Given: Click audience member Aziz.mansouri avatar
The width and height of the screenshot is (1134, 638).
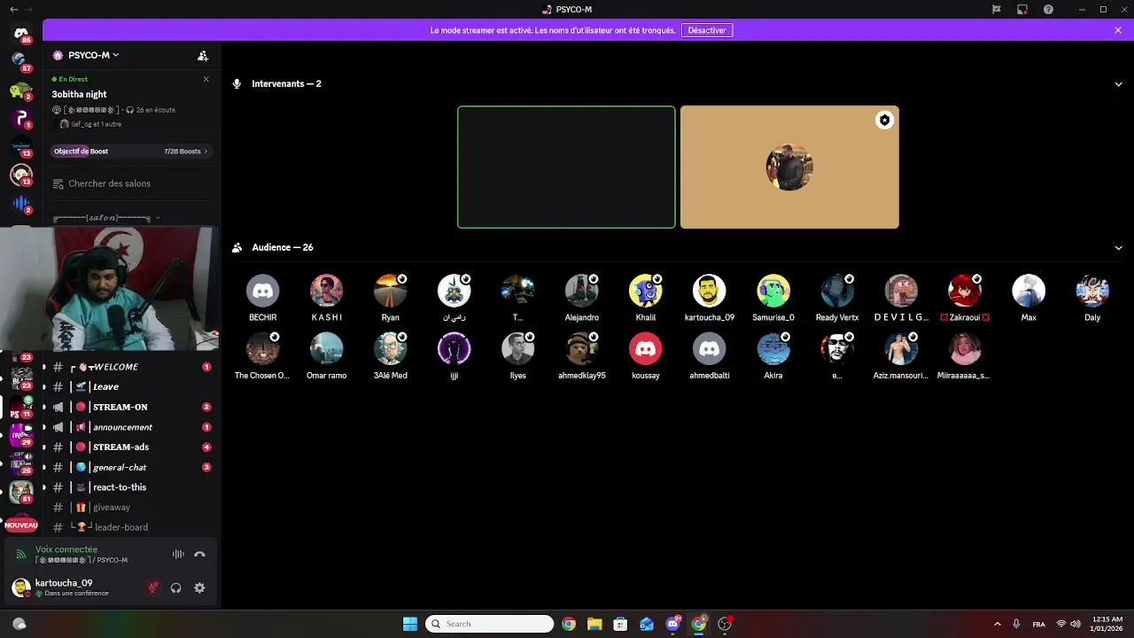Looking at the screenshot, I should click(x=901, y=349).
